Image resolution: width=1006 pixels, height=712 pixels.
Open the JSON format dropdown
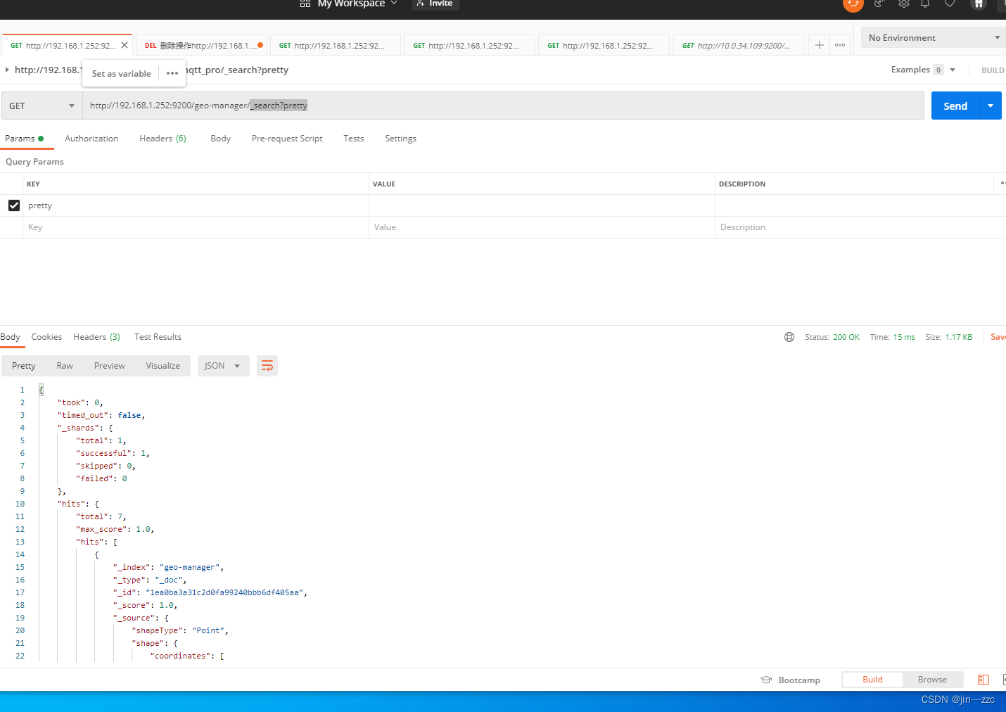coord(223,366)
